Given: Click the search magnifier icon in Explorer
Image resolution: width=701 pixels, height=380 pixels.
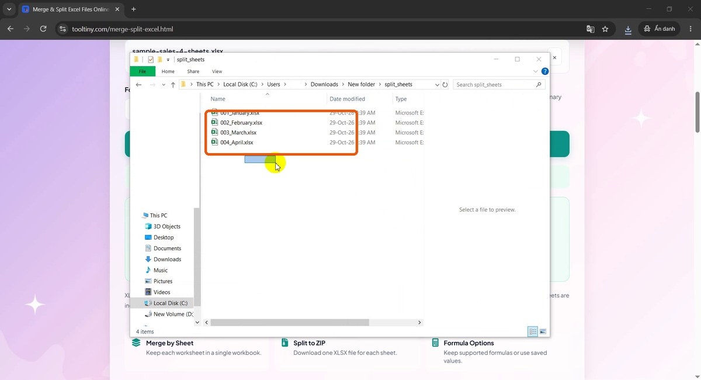Looking at the screenshot, I should click(x=539, y=85).
